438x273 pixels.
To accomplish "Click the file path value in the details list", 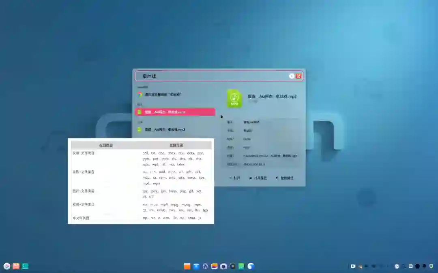I will tap(270, 156).
